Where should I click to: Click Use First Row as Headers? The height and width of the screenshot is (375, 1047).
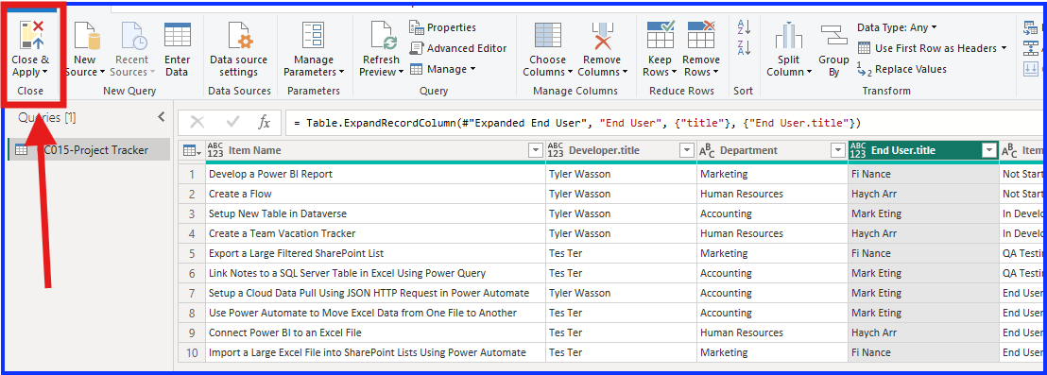click(x=932, y=48)
